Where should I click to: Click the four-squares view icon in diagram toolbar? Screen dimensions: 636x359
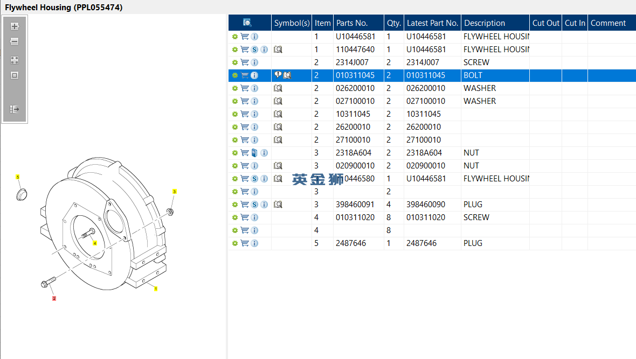(15, 60)
